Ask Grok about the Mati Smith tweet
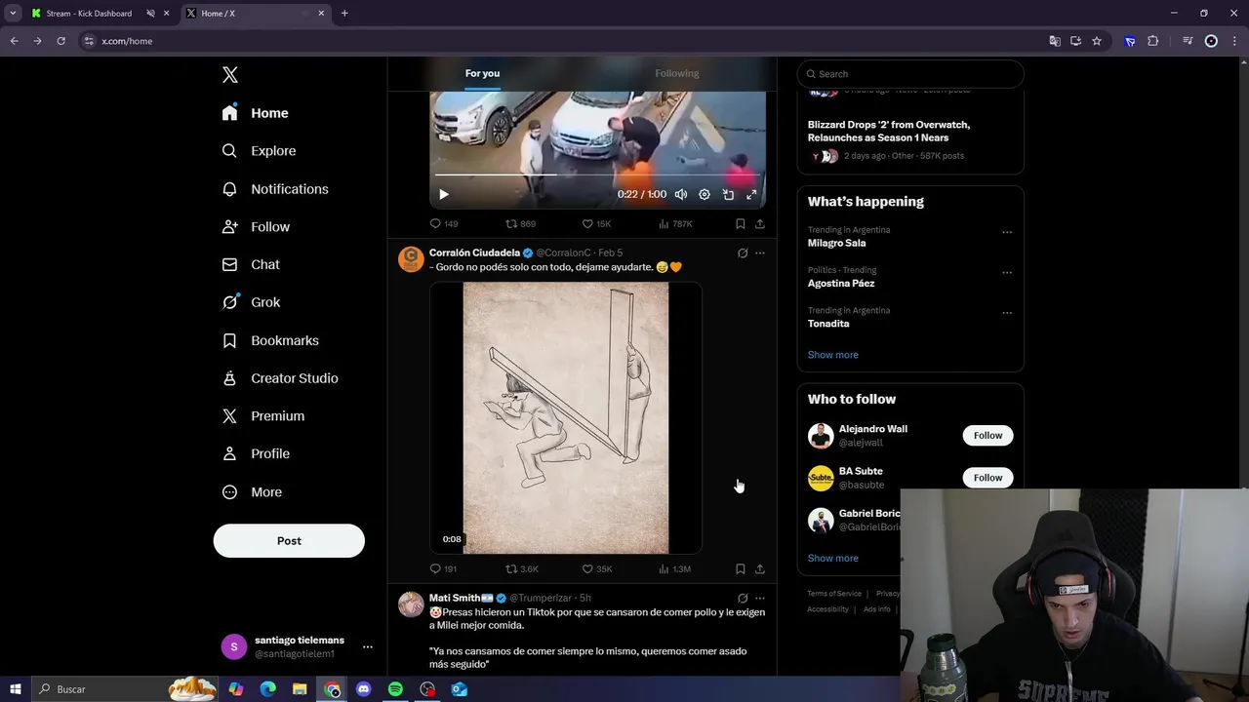 pos(743,598)
